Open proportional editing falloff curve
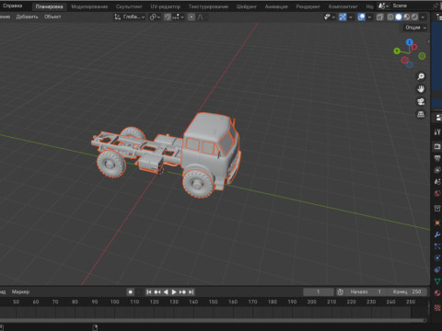 coord(201,17)
